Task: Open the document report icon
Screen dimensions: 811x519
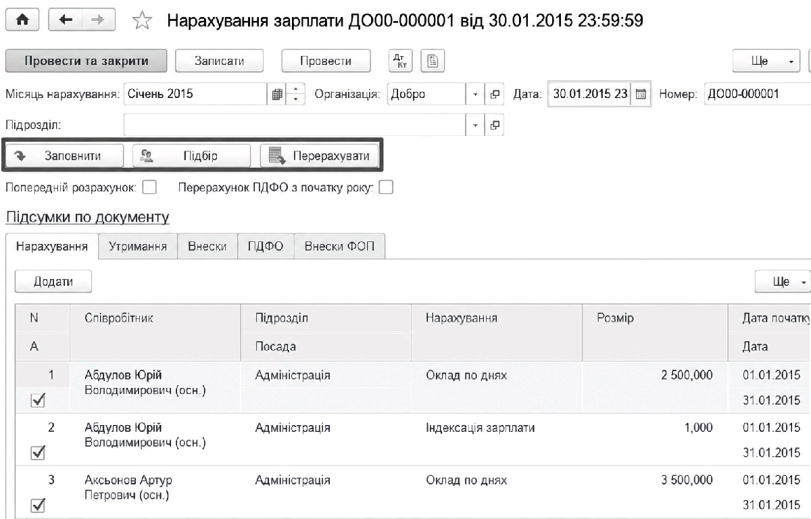Action: (431, 61)
